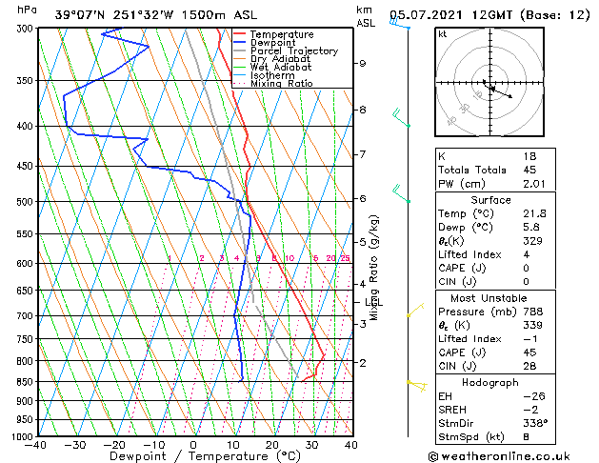Click the '40' temperature axis label
Screen dimensions: 599x463
(350, 445)
